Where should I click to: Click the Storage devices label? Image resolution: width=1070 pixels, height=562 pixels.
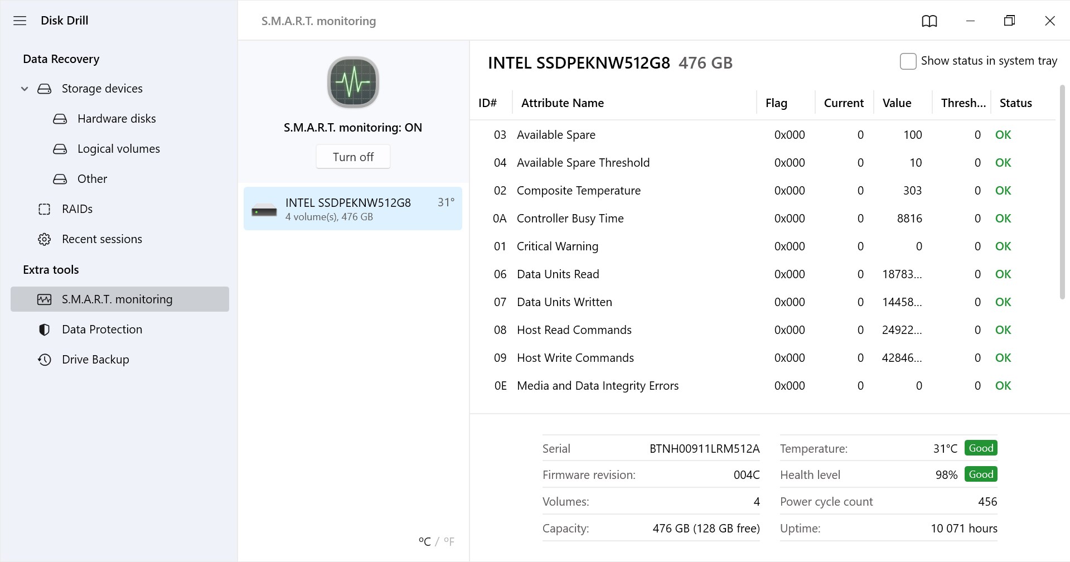(102, 89)
